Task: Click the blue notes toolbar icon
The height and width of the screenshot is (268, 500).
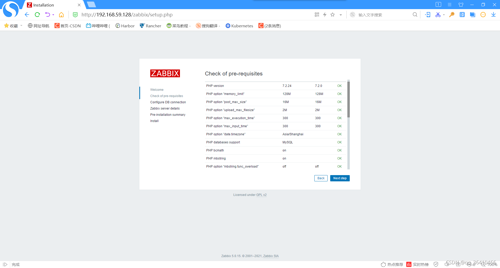Action: 473,15
